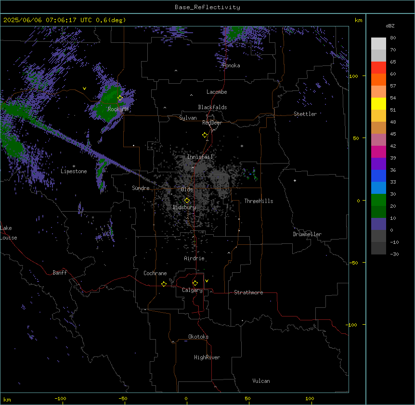Select the Blackfalds label
This screenshot has height=405, width=415.
(x=212, y=107)
